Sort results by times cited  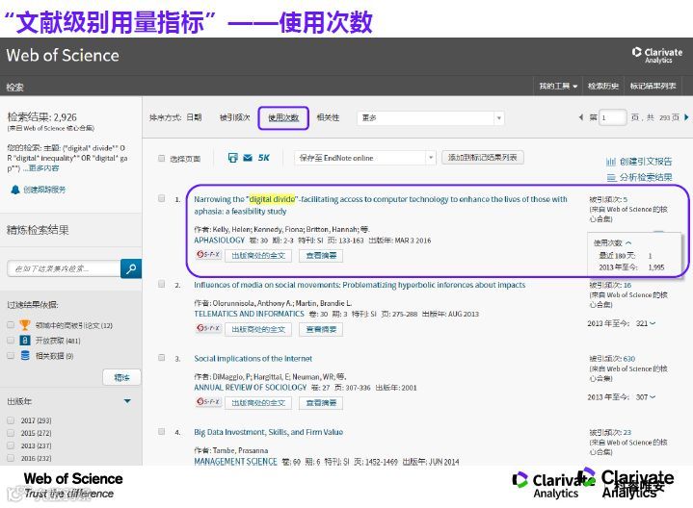(234, 117)
